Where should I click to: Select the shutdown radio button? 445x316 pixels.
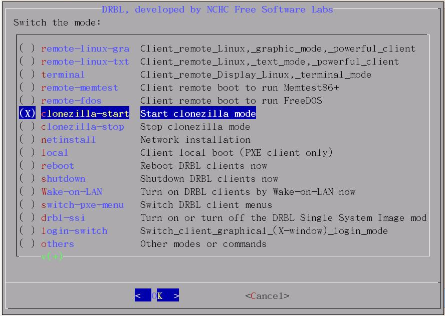click(27, 179)
